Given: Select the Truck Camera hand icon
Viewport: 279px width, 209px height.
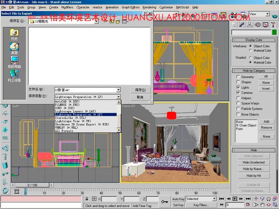Looking at the screenshot, I should (x=262, y=205).
